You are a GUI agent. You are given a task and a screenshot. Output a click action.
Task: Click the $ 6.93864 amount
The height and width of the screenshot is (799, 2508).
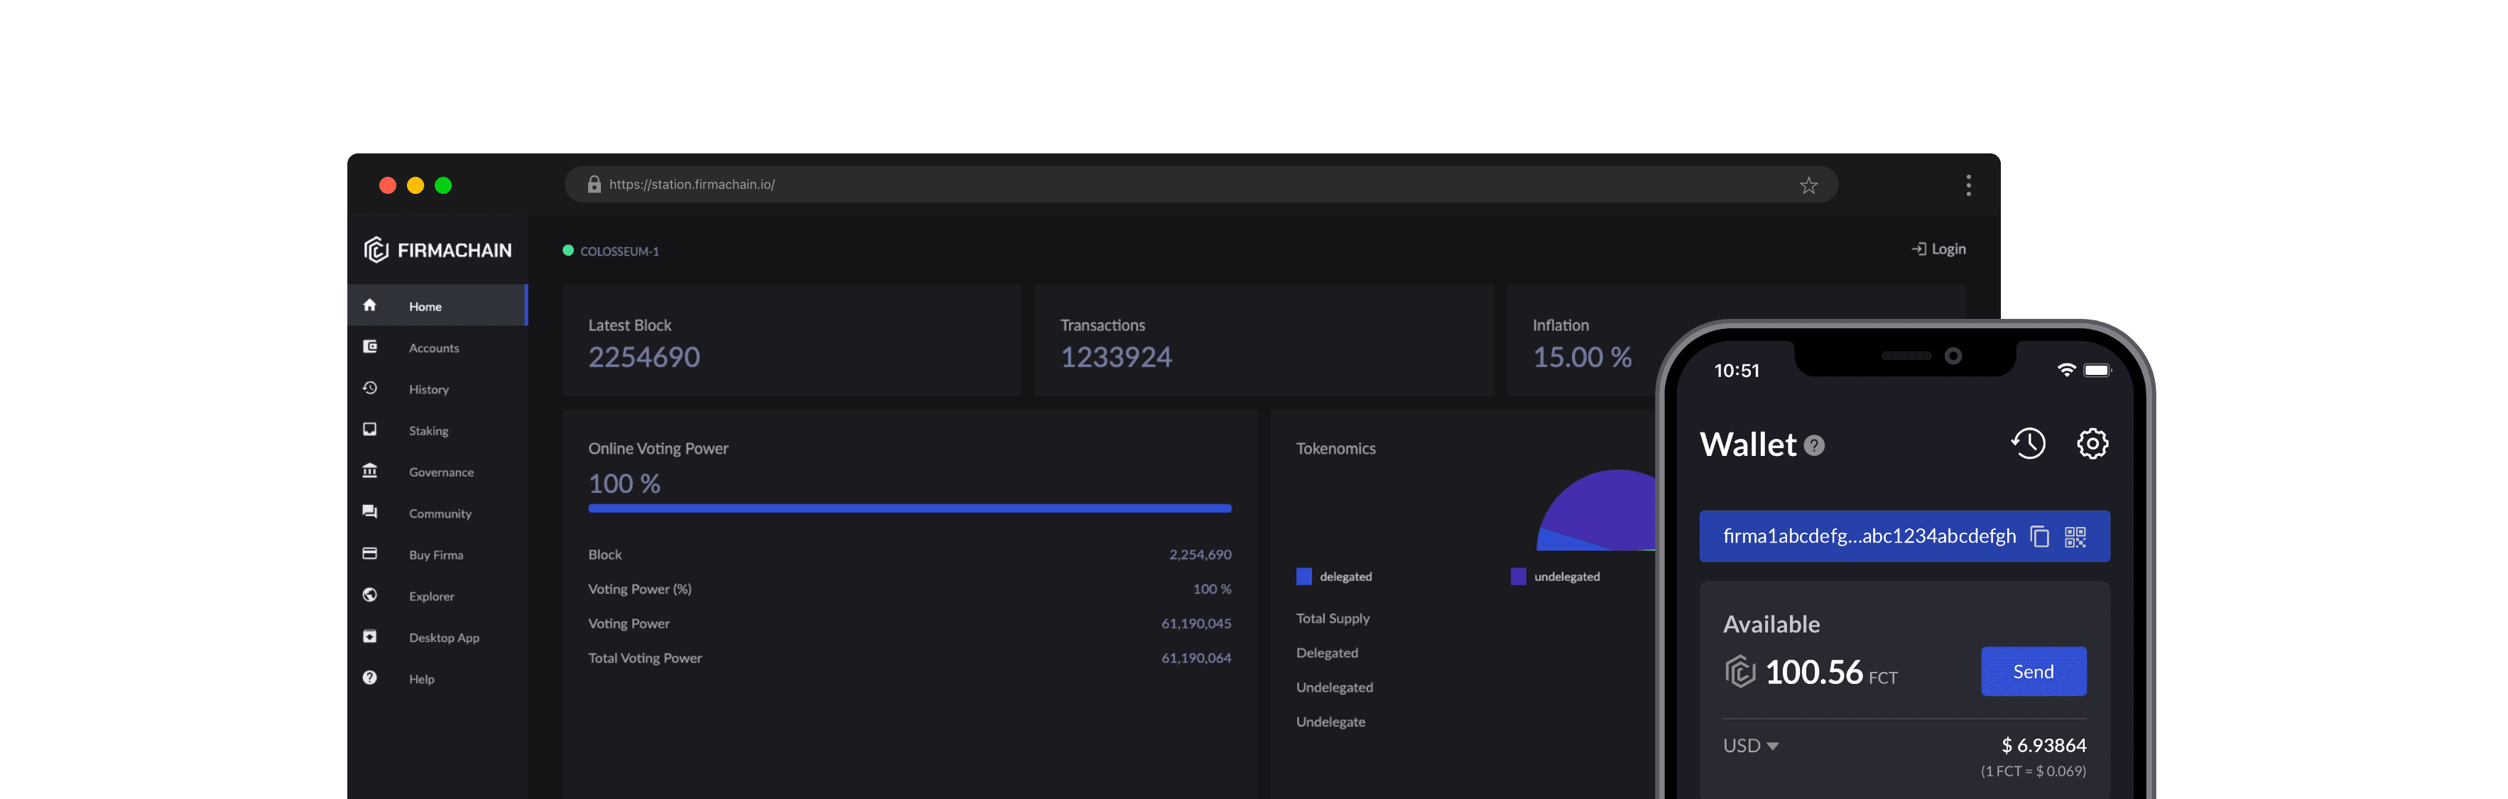click(x=2043, y=746)
